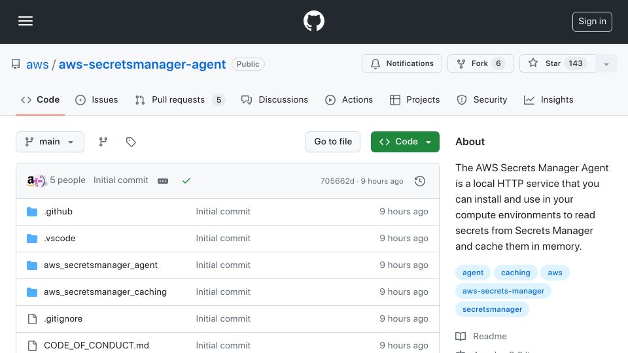
Task: Click the Sign in button
Action: pyautogui.click(x=592, y=22)
